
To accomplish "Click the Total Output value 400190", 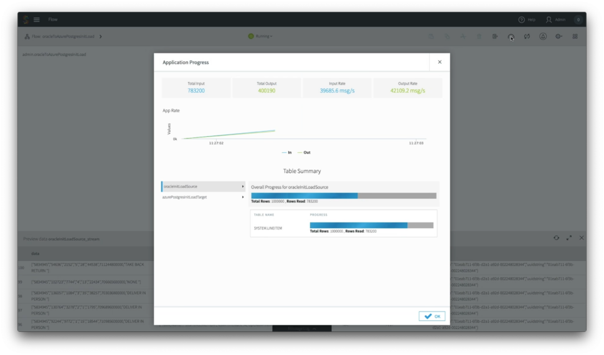I will pyautogui.click(x=267, y=91).
